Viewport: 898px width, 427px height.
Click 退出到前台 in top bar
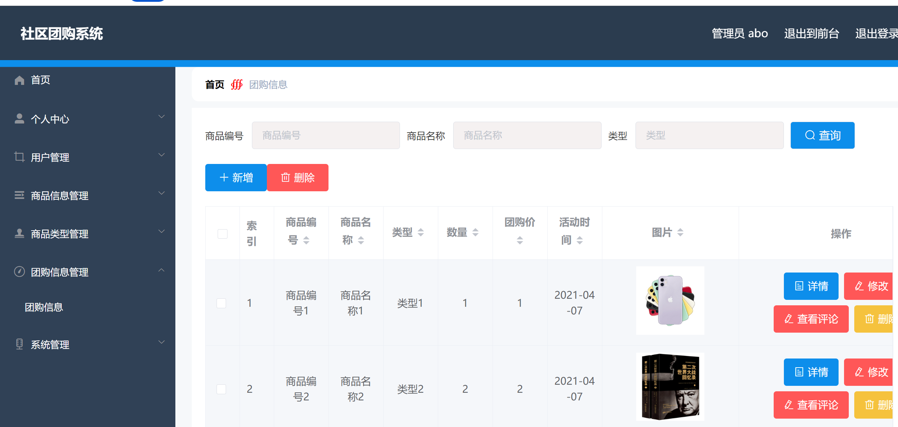tap(812, 34)
